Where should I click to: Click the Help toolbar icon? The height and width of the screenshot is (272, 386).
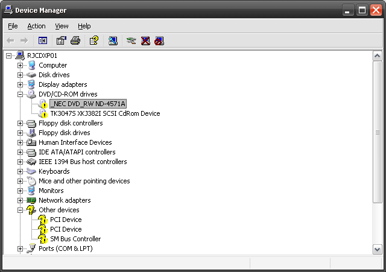point(93,40)
